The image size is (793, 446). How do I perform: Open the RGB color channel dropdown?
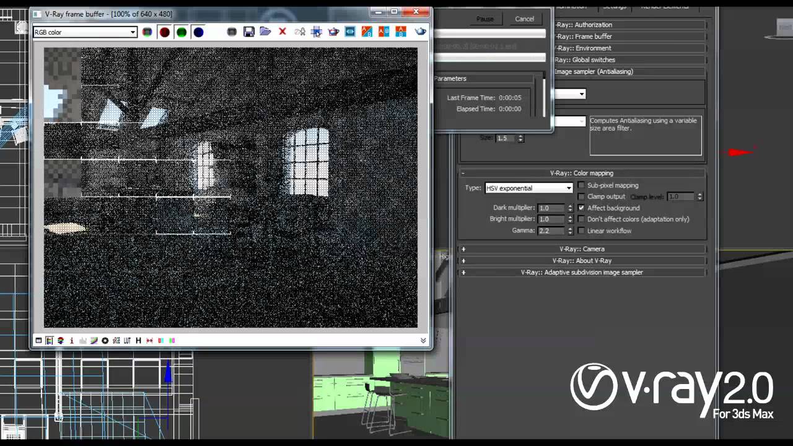(x=85, y=32)
